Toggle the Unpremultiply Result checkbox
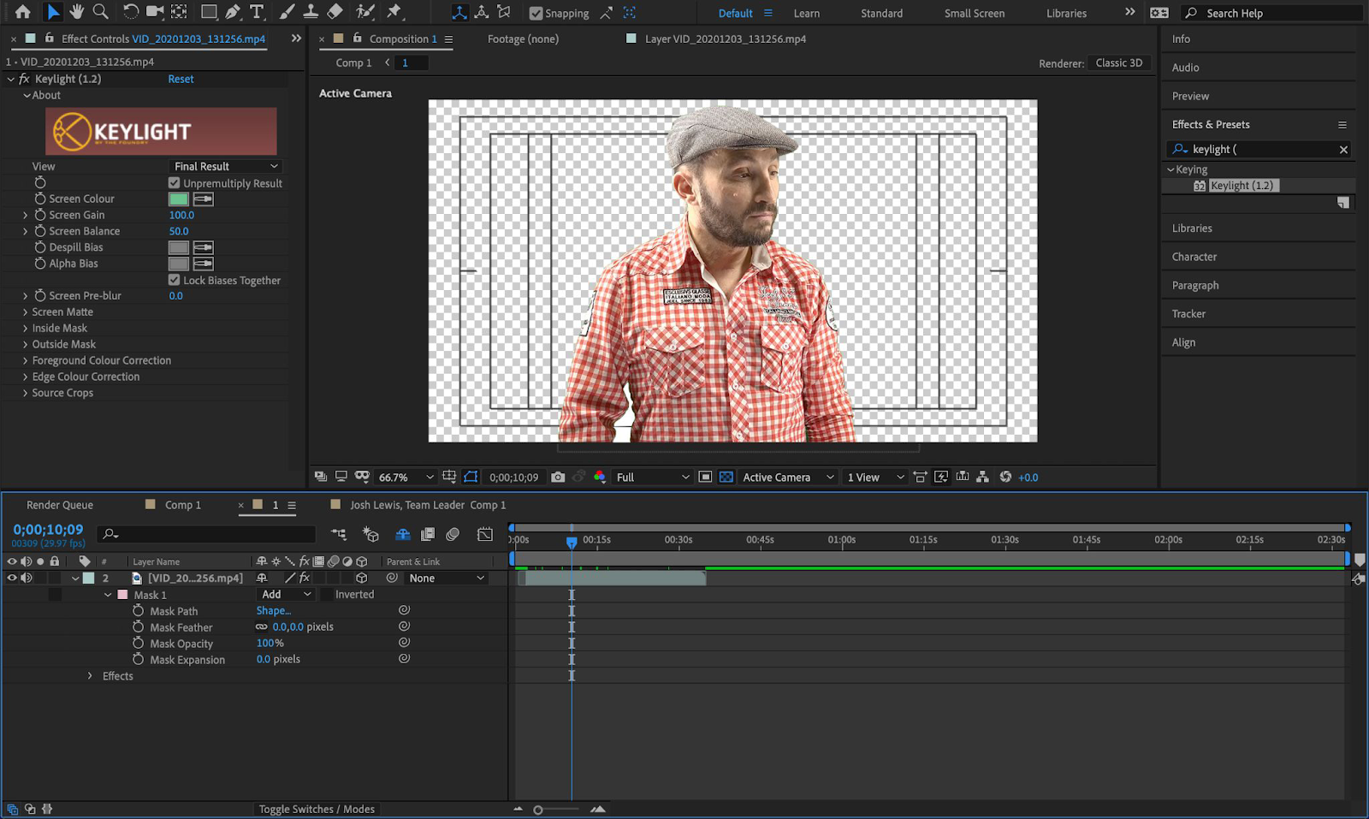1369x819 pixels. click(174, 182)
